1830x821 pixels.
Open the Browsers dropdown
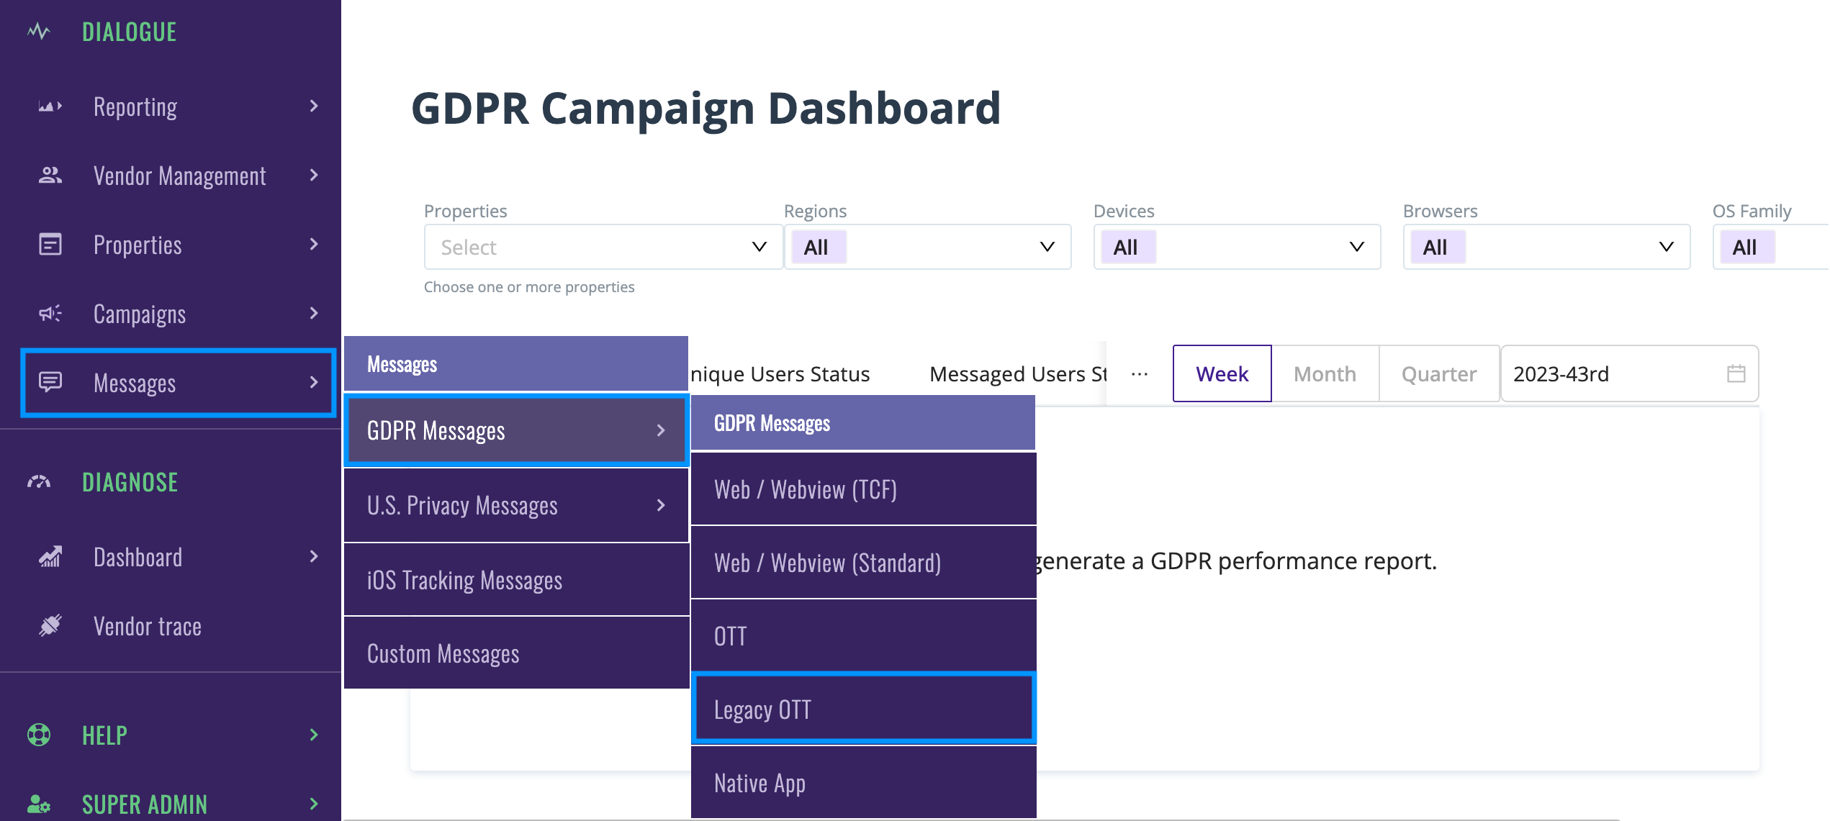click(x=1546, y=248)
